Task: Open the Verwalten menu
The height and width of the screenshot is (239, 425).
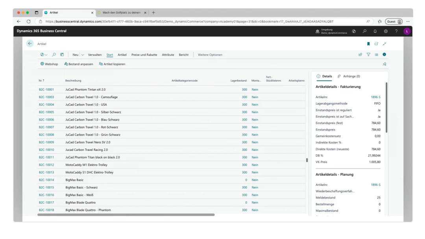Action: click(x=95, y=55)
